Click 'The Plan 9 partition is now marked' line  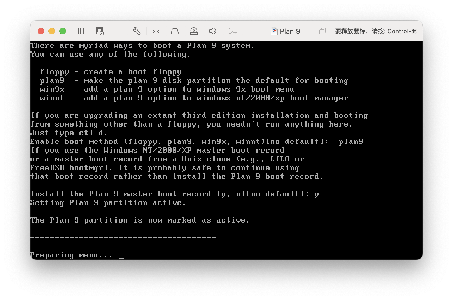click(140, 220)
